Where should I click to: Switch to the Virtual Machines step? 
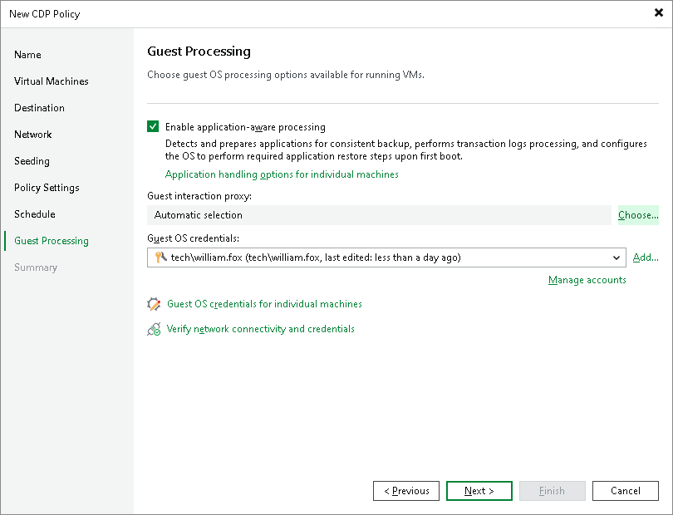52,81
